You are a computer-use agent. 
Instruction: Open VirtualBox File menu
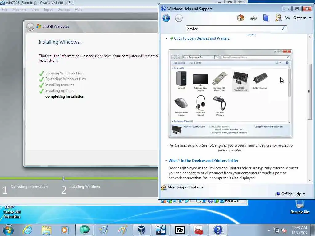click(x=5, y=10)
